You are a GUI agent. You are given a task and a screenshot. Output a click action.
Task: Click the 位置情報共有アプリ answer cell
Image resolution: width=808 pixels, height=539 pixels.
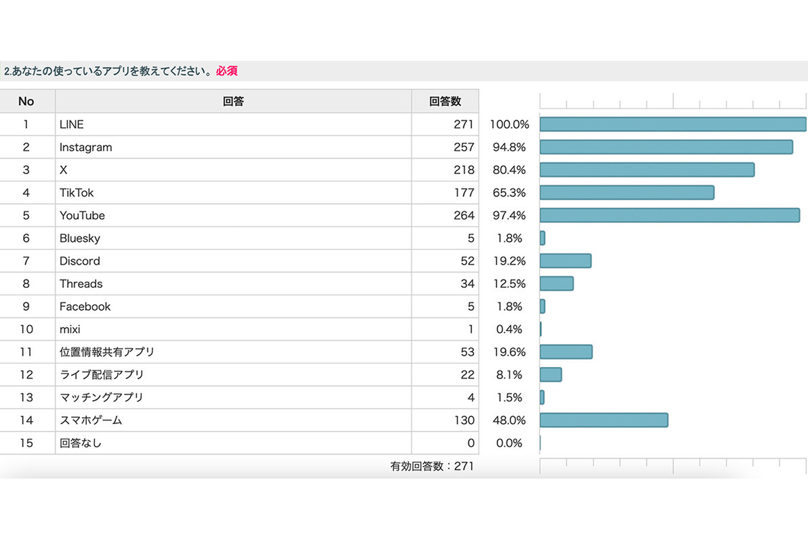tap(107, 352)
